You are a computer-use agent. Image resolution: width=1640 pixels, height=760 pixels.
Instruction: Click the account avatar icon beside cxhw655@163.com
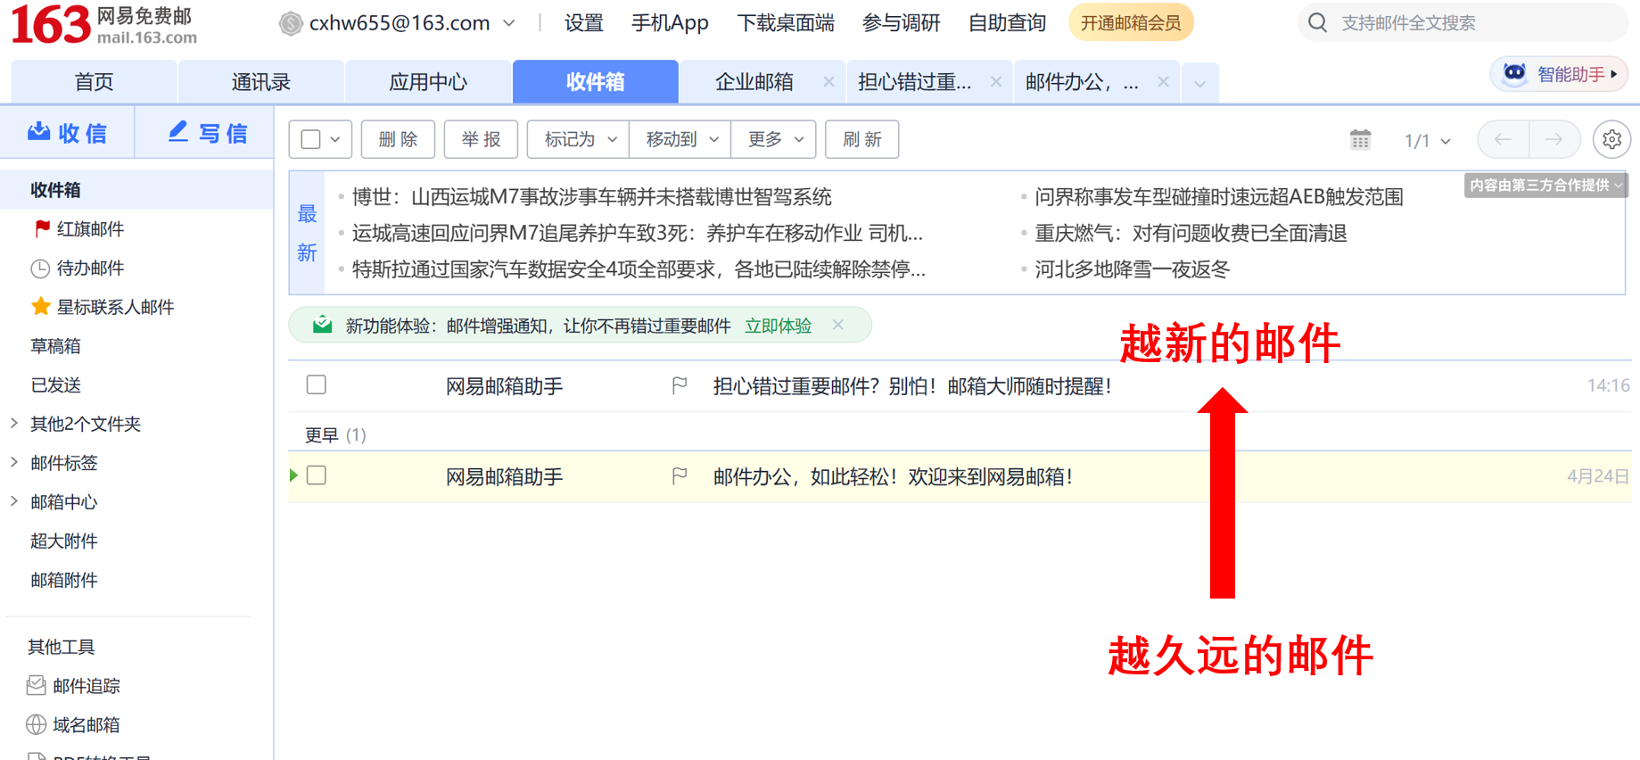pos(291,23)
